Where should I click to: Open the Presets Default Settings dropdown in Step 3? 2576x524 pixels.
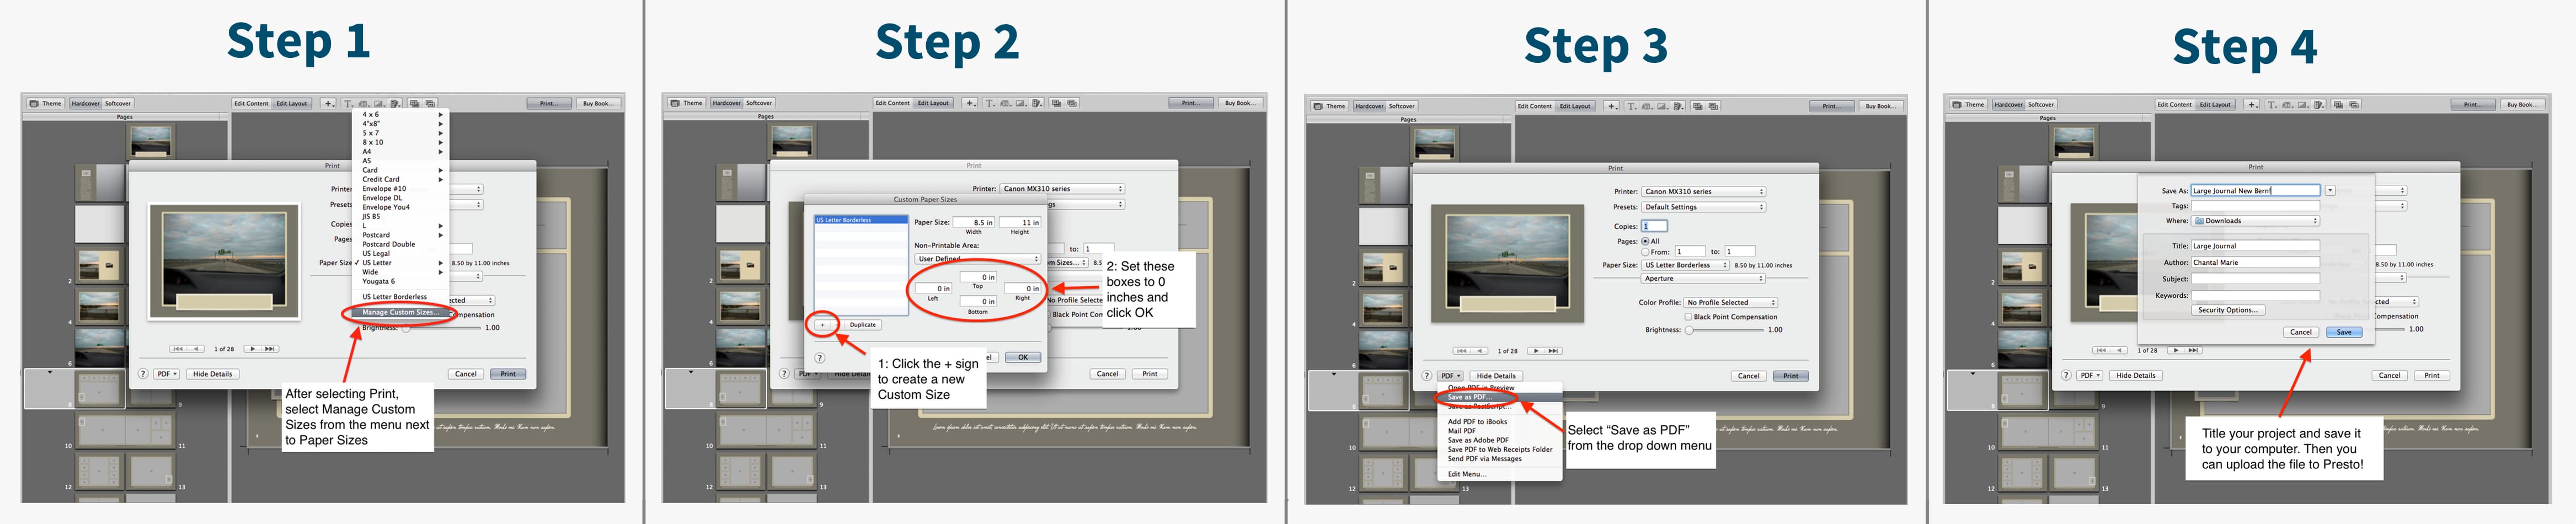(1704, 207)
